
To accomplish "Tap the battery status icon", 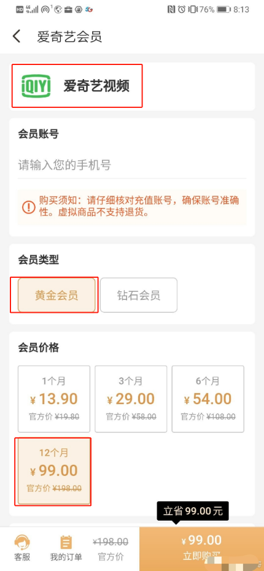I will tap(223, 9).
